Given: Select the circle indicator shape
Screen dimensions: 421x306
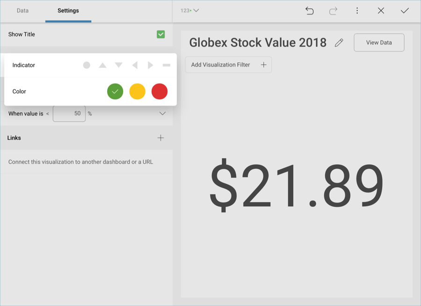Looking at the screenshot, I should (87, 65).
